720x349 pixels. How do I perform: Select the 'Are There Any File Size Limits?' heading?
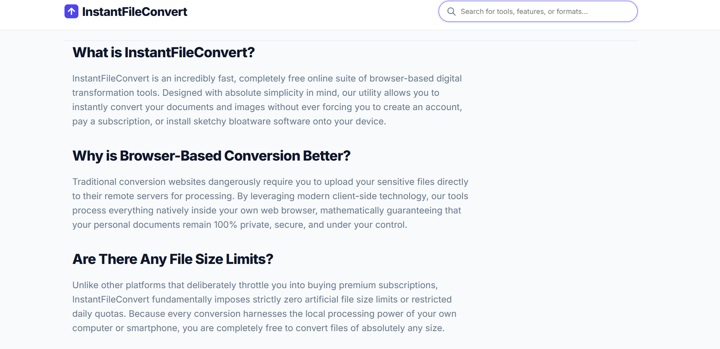tap(173, 259)
